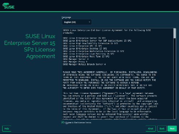Open the Language dropdown showing English (US)
This screenshot has width=179, height=134.
77,22
